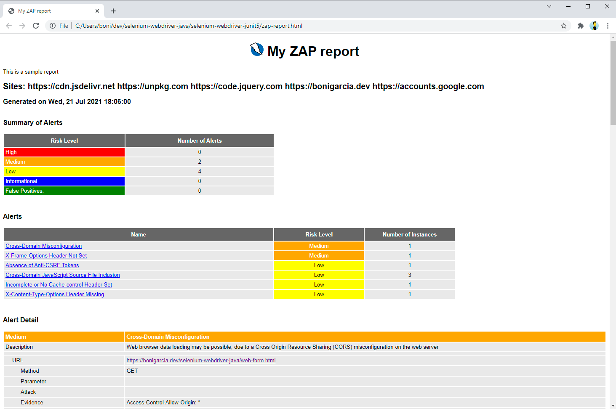The height and width of the screenshot is (409, 616).
Task: Bookmark this page with star icon
Action: pos(564,26)
